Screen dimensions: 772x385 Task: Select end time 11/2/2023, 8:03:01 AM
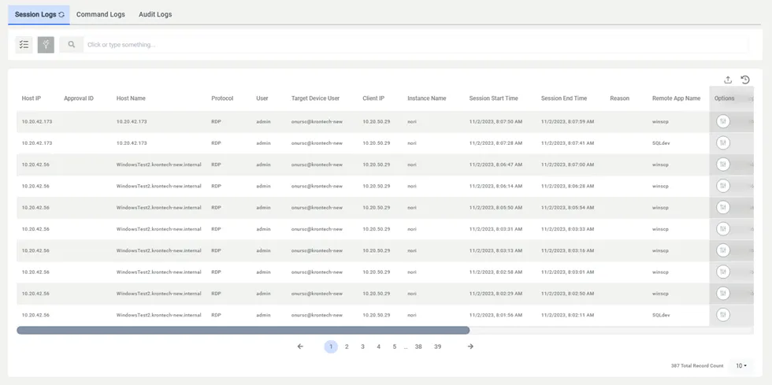pos(568,272)
